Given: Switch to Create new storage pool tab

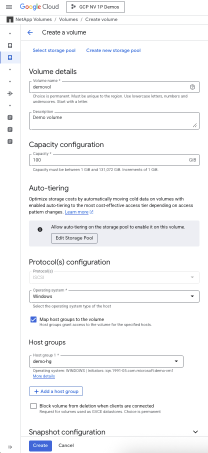Looking at the screenshot, I should tap(113, 50).
